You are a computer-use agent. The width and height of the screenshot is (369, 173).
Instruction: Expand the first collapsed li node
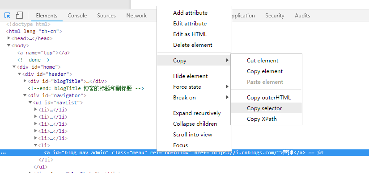tap(36, 109)
